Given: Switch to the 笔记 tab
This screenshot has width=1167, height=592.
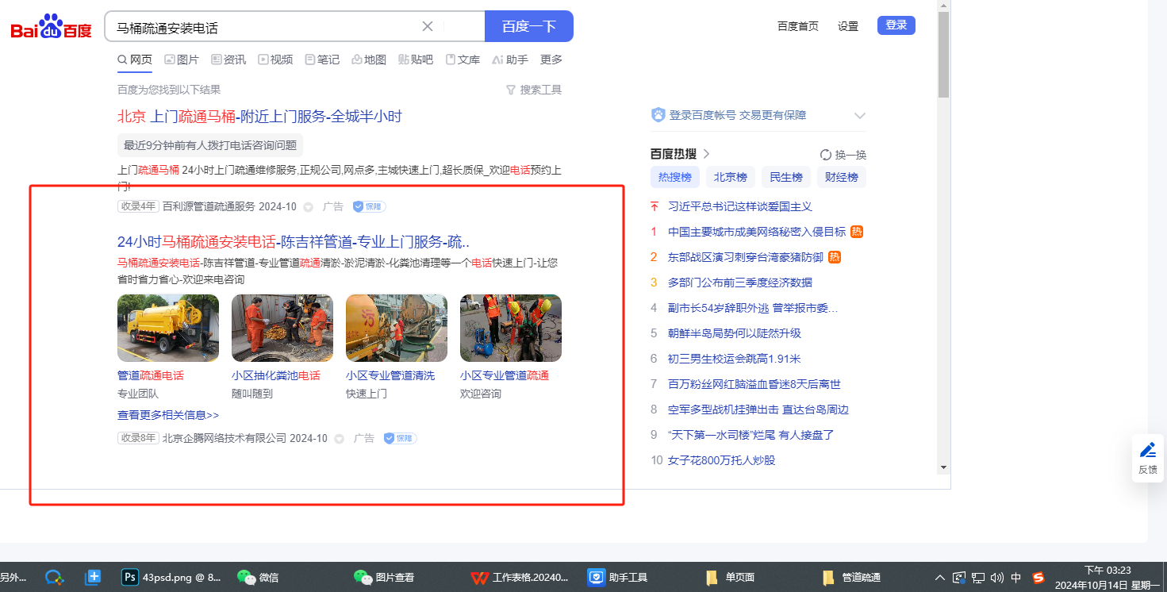Looking at the screenshot, I should (322, 60).
